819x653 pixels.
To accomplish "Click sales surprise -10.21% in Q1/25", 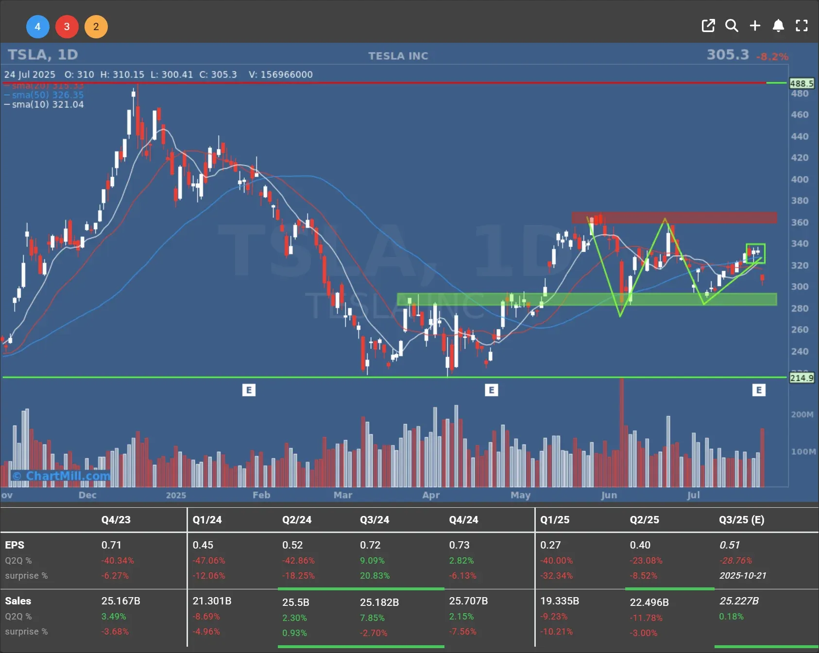I will (557, 632).
